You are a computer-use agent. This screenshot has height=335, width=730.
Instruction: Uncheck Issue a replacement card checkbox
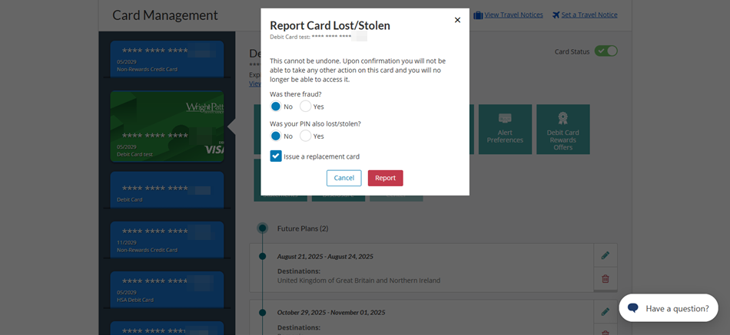point(276,156)
